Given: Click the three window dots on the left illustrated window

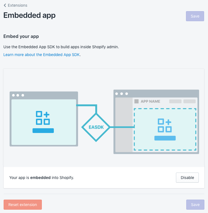Looking at the screenshot, I should click(18, 95).
